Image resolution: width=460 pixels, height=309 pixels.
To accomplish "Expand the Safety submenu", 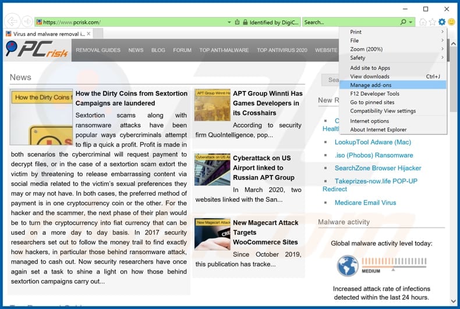I will (393, 58).
